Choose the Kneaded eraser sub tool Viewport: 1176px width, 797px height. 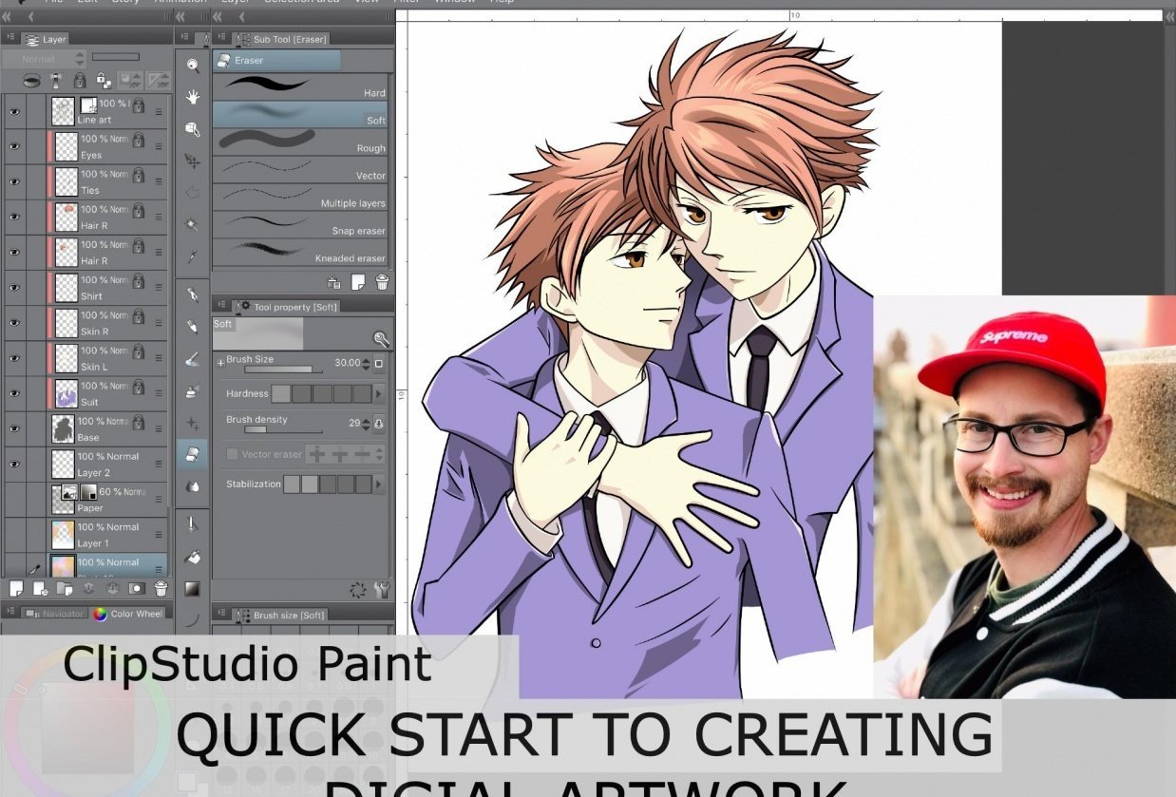(300, 253)
